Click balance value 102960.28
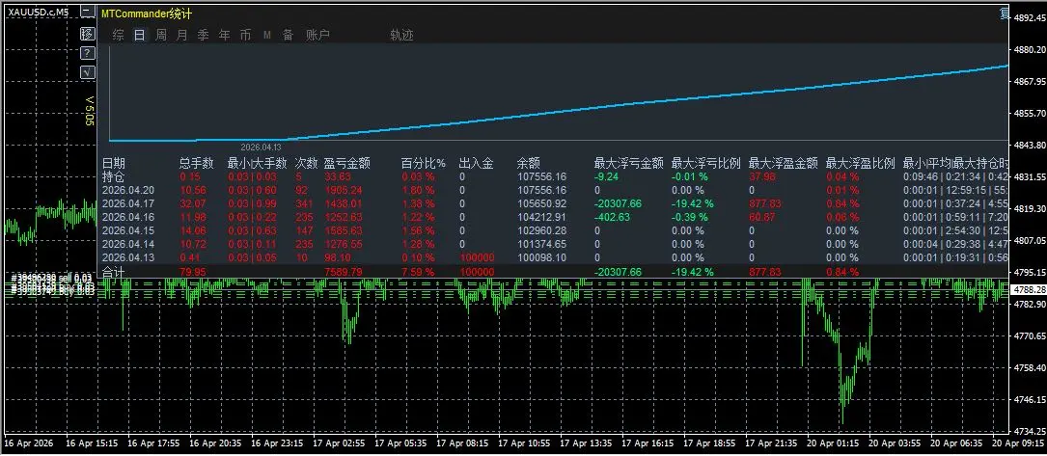Image resolution: width=1047 pixels, height=456 pixels. pos(542,230)
